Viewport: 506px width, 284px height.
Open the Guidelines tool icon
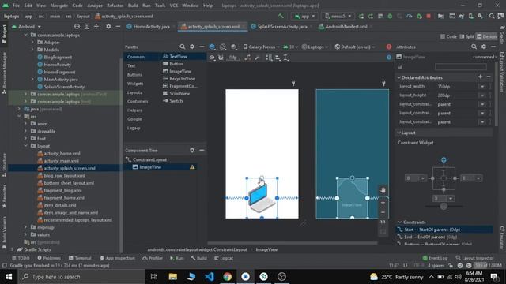click(285, 58)
